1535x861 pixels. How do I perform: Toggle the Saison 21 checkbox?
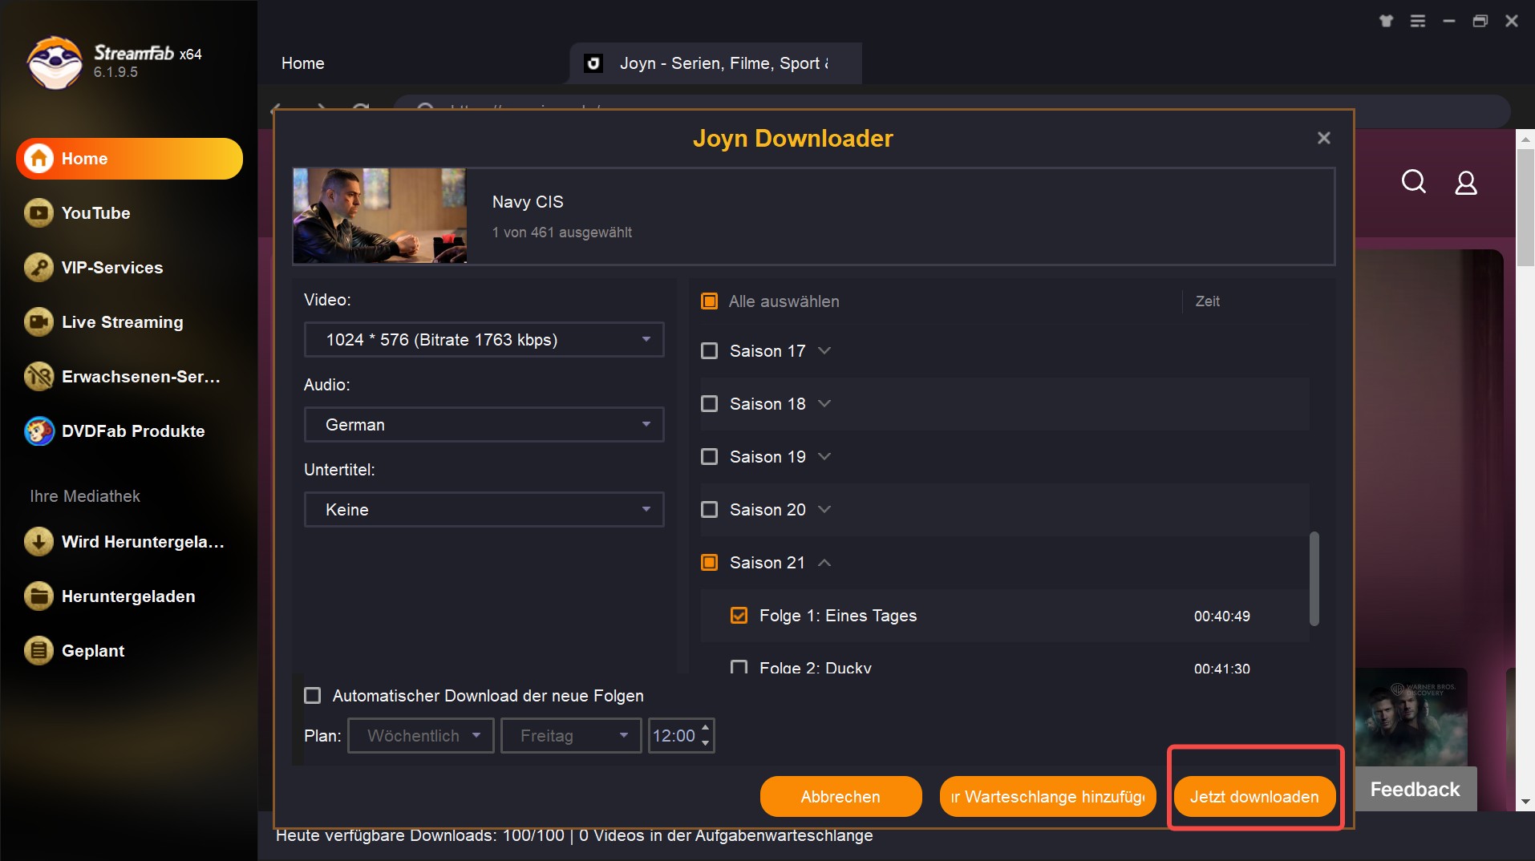[x=710, y=563]
